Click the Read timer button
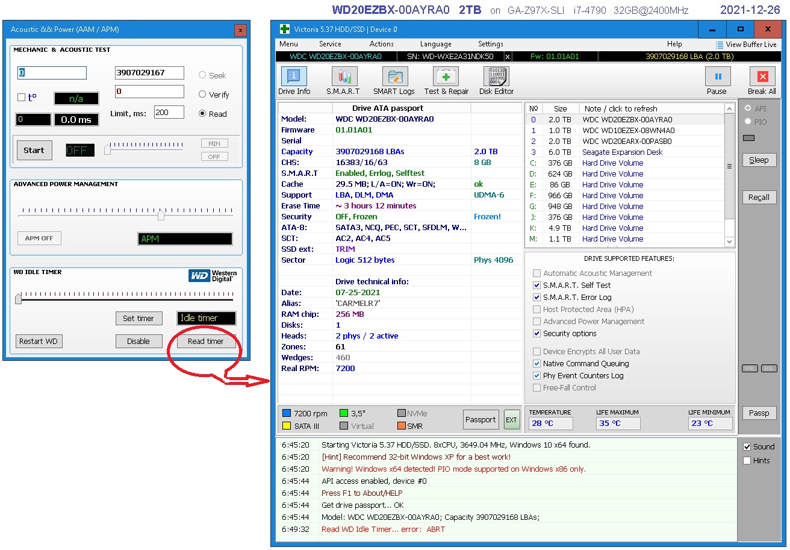The width and height of the screenshot is (790, 550). point(206,341)
